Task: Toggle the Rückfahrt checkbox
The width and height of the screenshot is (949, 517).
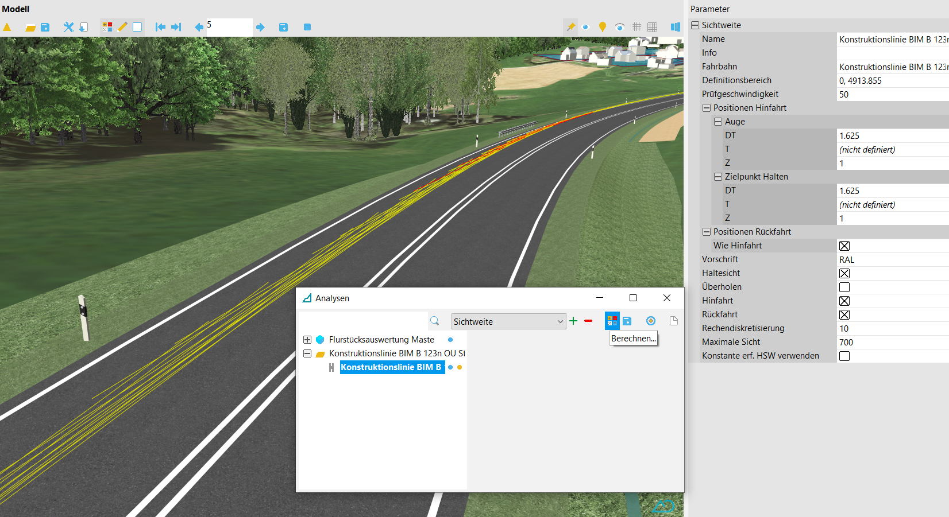Action: (x=844, y=314)
